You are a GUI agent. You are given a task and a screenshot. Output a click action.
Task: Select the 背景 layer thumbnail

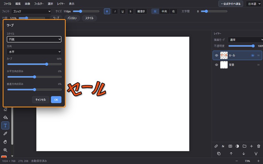click(224, 65)
